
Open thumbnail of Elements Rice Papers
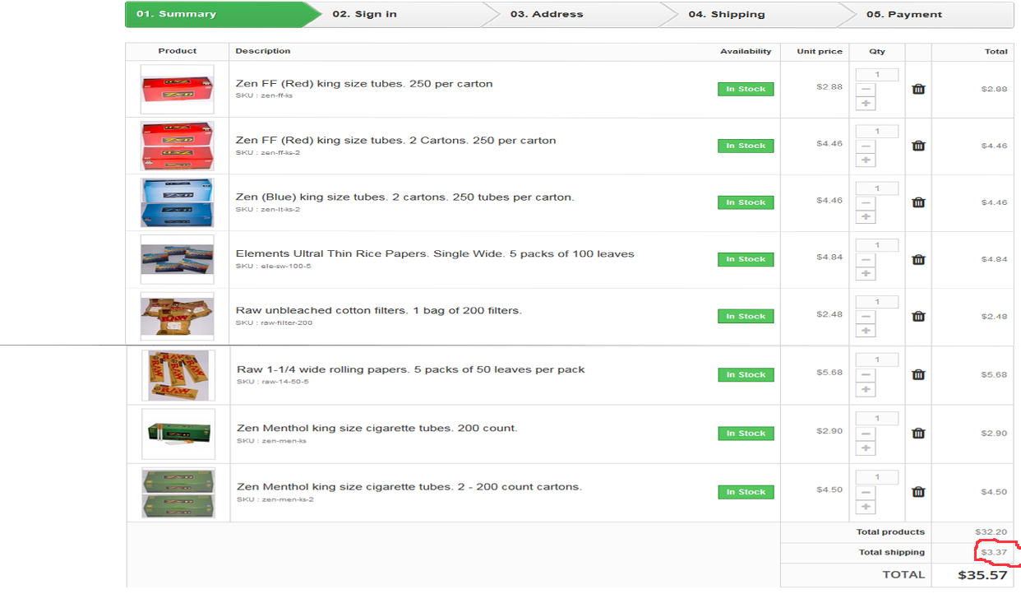177,259
